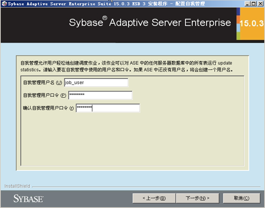Minimize the installer window
265x208 pixels.
(x=247, y=4)
